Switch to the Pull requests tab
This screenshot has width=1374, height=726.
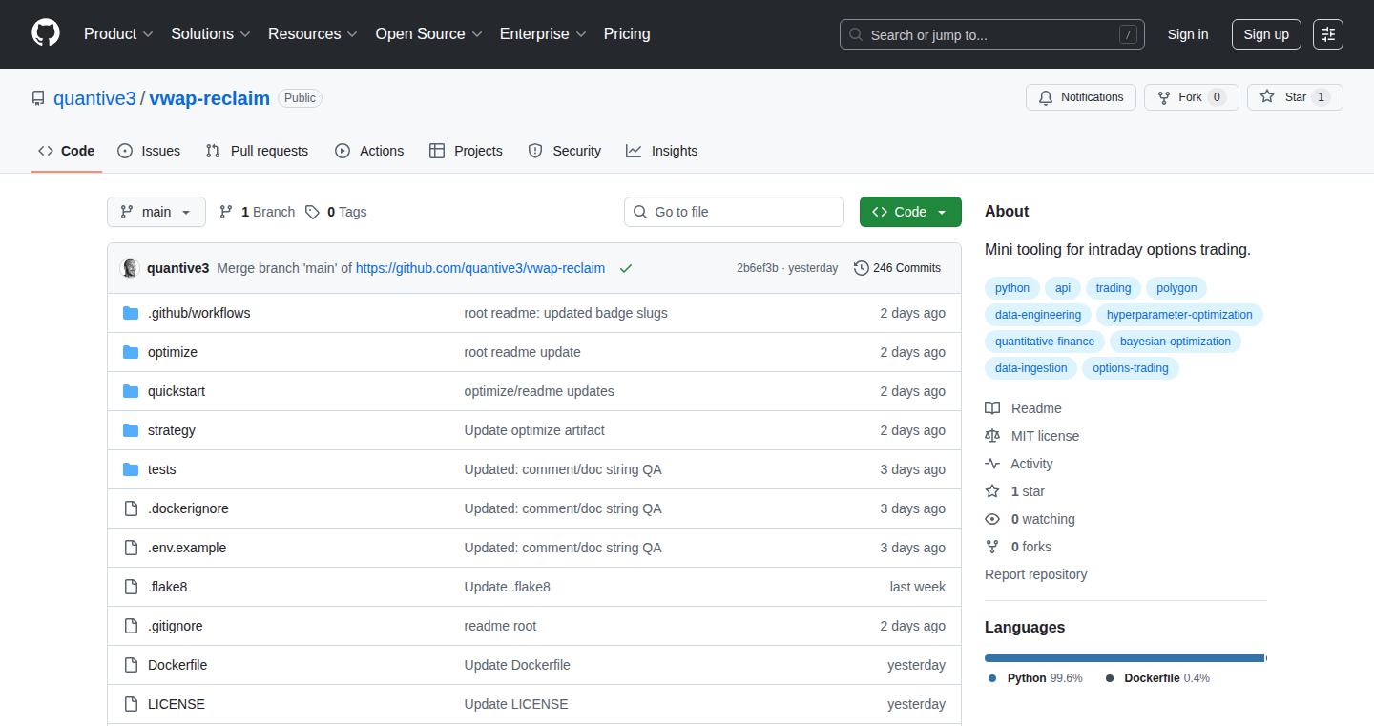click(257, 151)
